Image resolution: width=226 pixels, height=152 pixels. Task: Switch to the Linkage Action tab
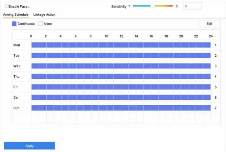pyautogui.click(x=44, y=15)
